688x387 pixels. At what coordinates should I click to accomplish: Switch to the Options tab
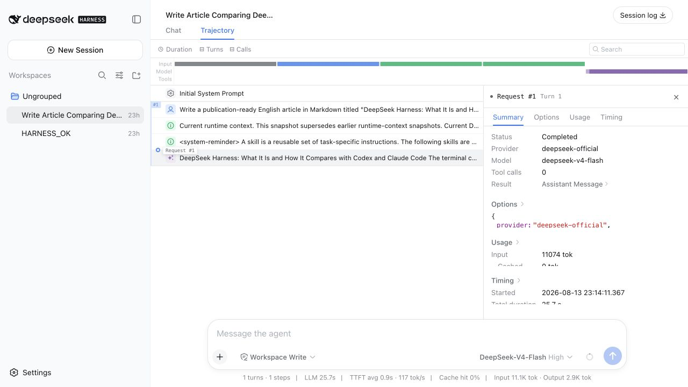546,117
